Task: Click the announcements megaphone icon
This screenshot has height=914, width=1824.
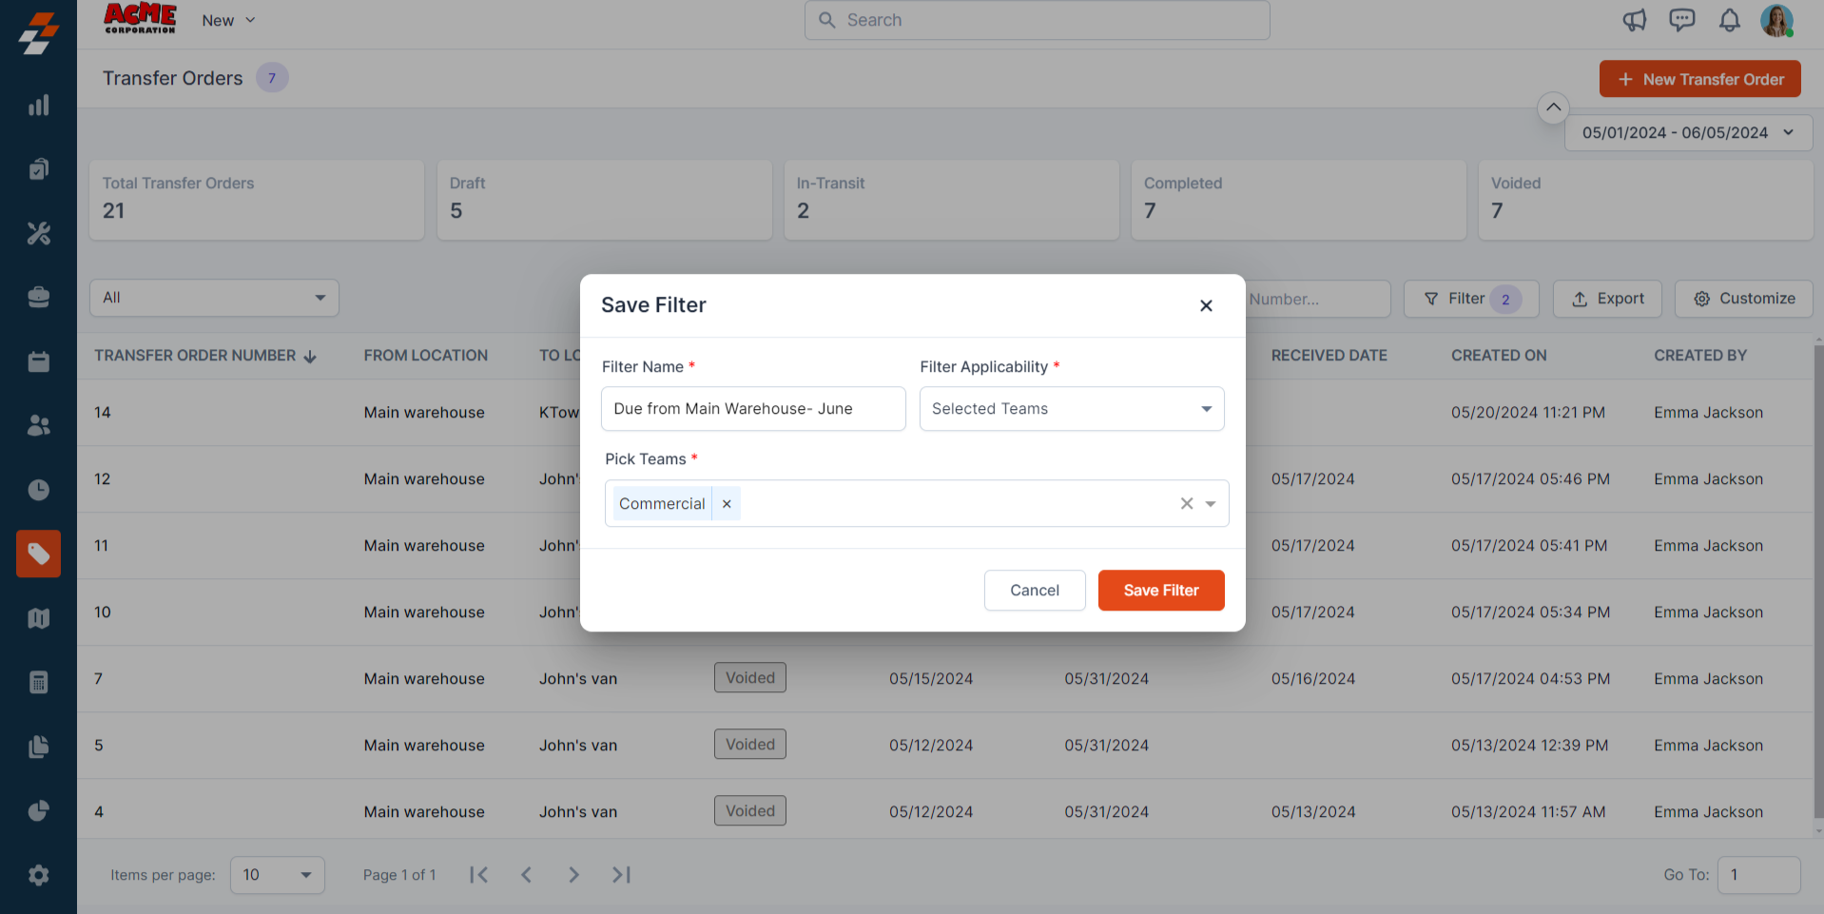Action: [1634, 20]
